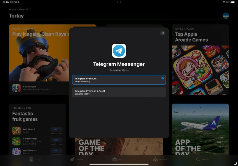
Task: Select the Telegram Premium monthly plan
Action: point(119,80)
